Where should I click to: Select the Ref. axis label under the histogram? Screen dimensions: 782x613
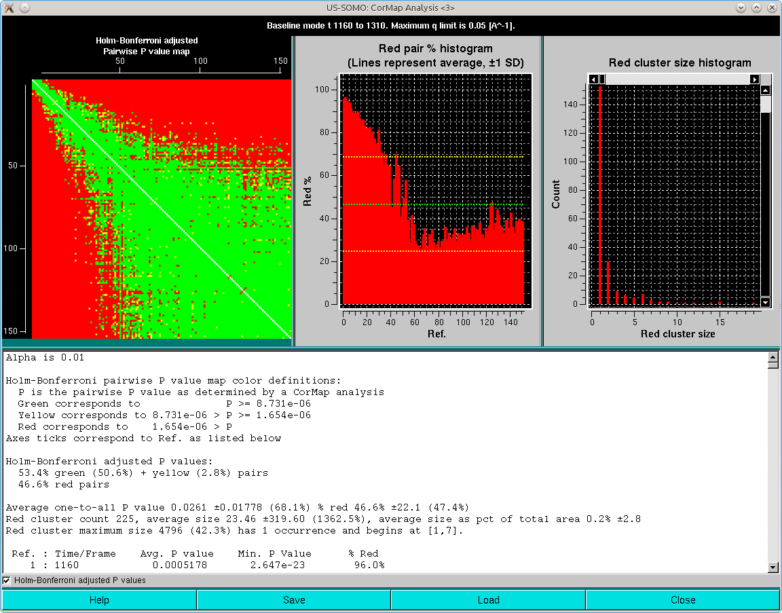(x=437, y=333)
